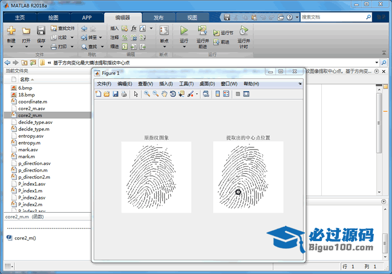392x274 pixels.
Task: Click the print icon in Figure toolbar
Action: pyautogui.click(x=124, y=94)
